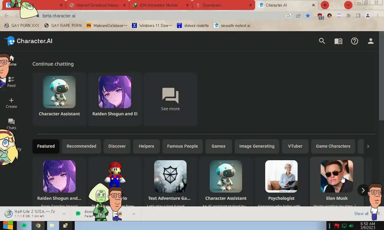This screenshot has height=230, width=384.
Task: Close the Character.AI browser tab
Action: pyautogui.click(x=313, y=5)
